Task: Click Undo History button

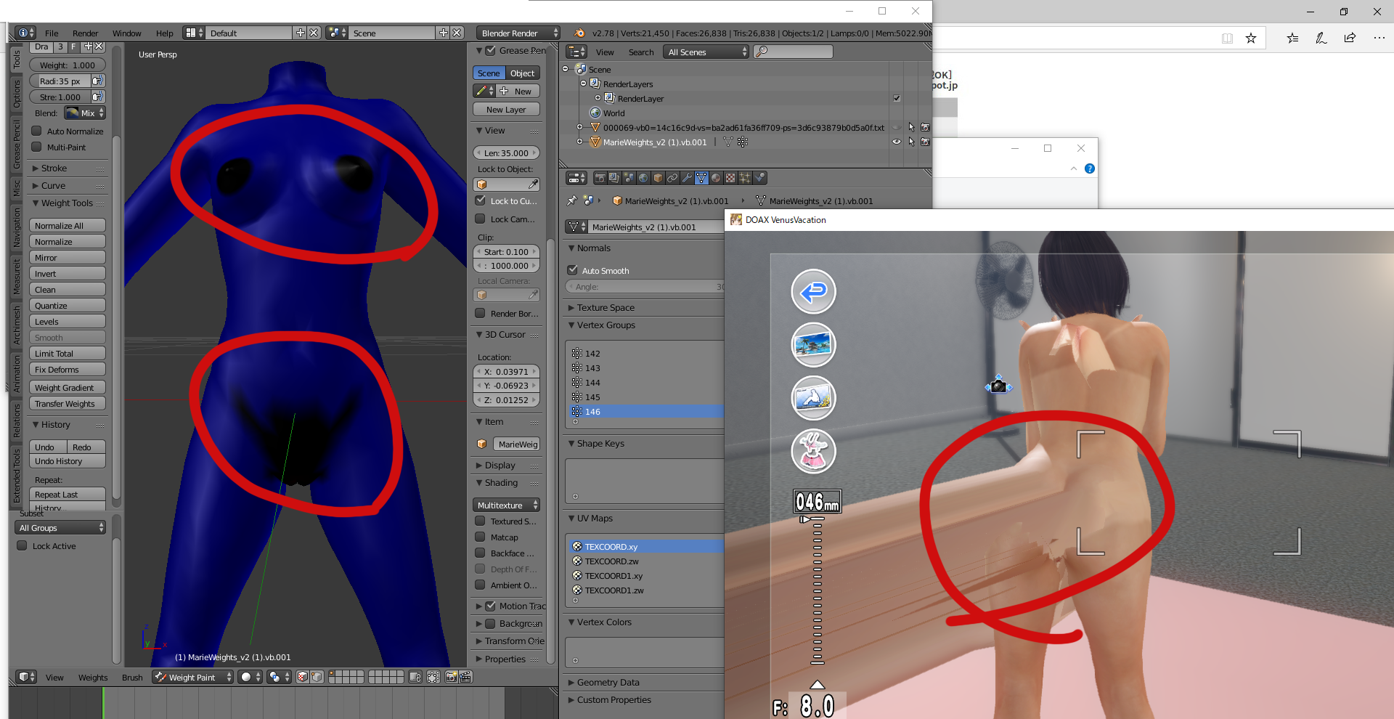Action: coord(68,460)
